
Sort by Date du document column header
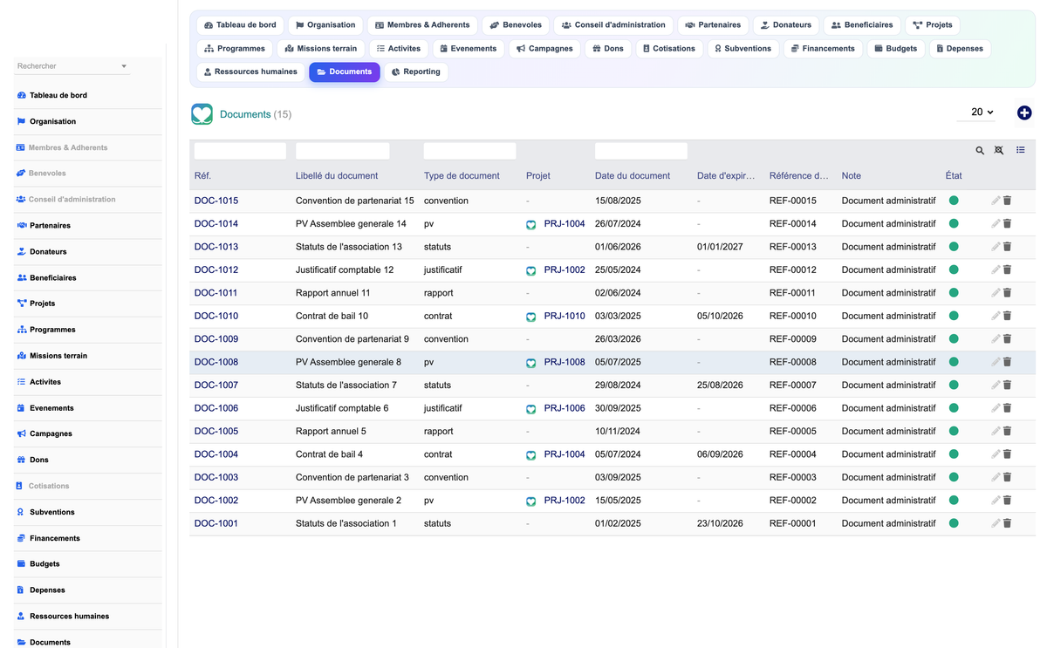pyautogui.click(x=633, y=176)
